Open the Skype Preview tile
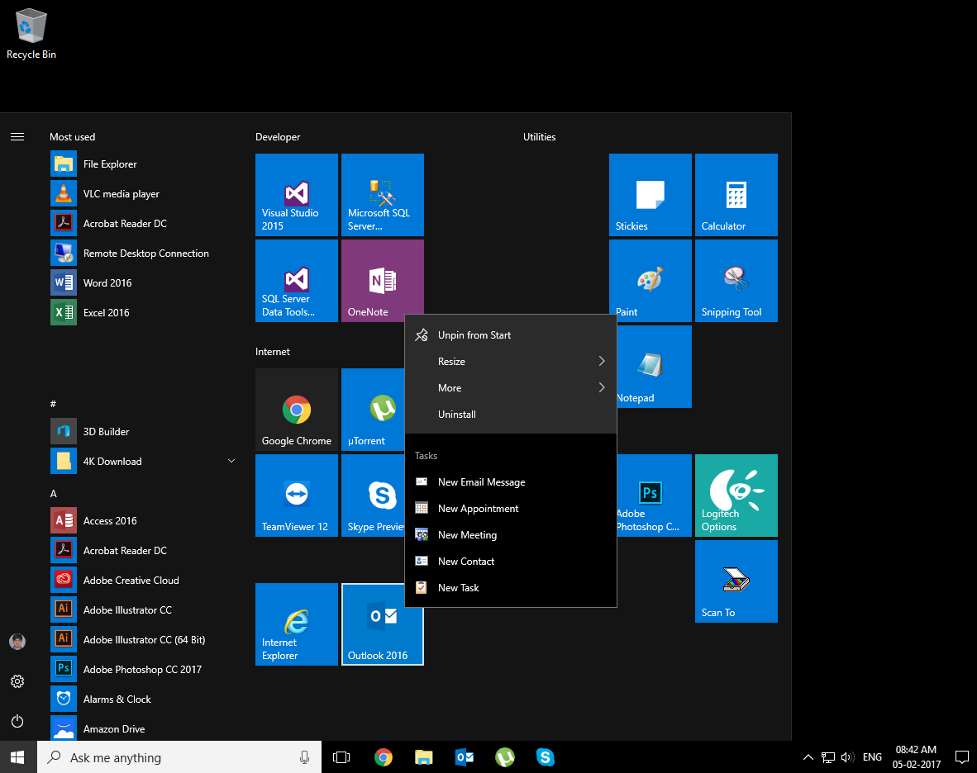Viewport: 977px width, 773px height. (x=374, y=496)
